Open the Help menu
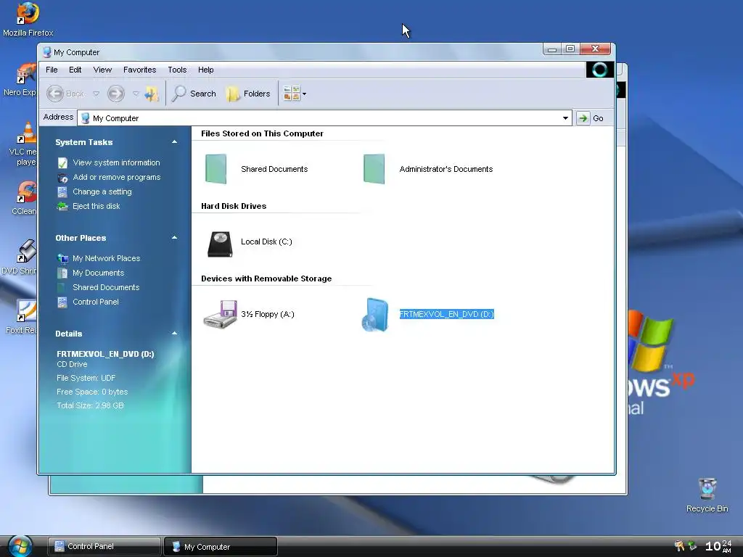 205,70
